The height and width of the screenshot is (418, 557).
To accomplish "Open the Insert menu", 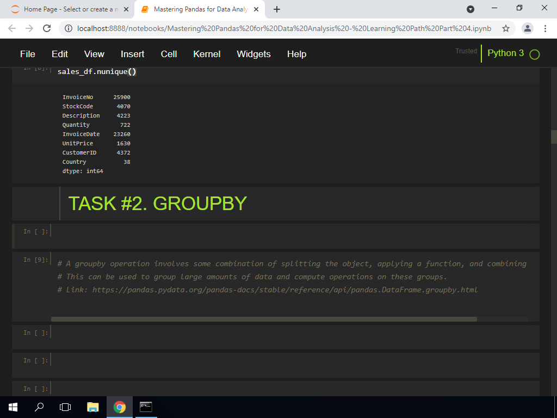I will [x=133, y=54].
